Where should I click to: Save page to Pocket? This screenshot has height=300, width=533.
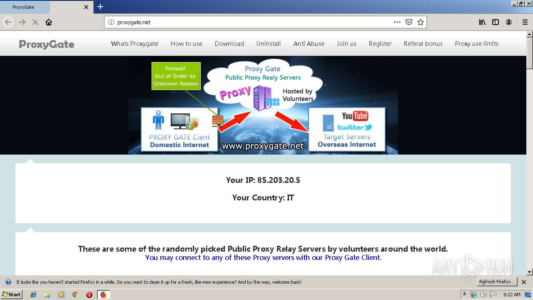tap(409, 22)
